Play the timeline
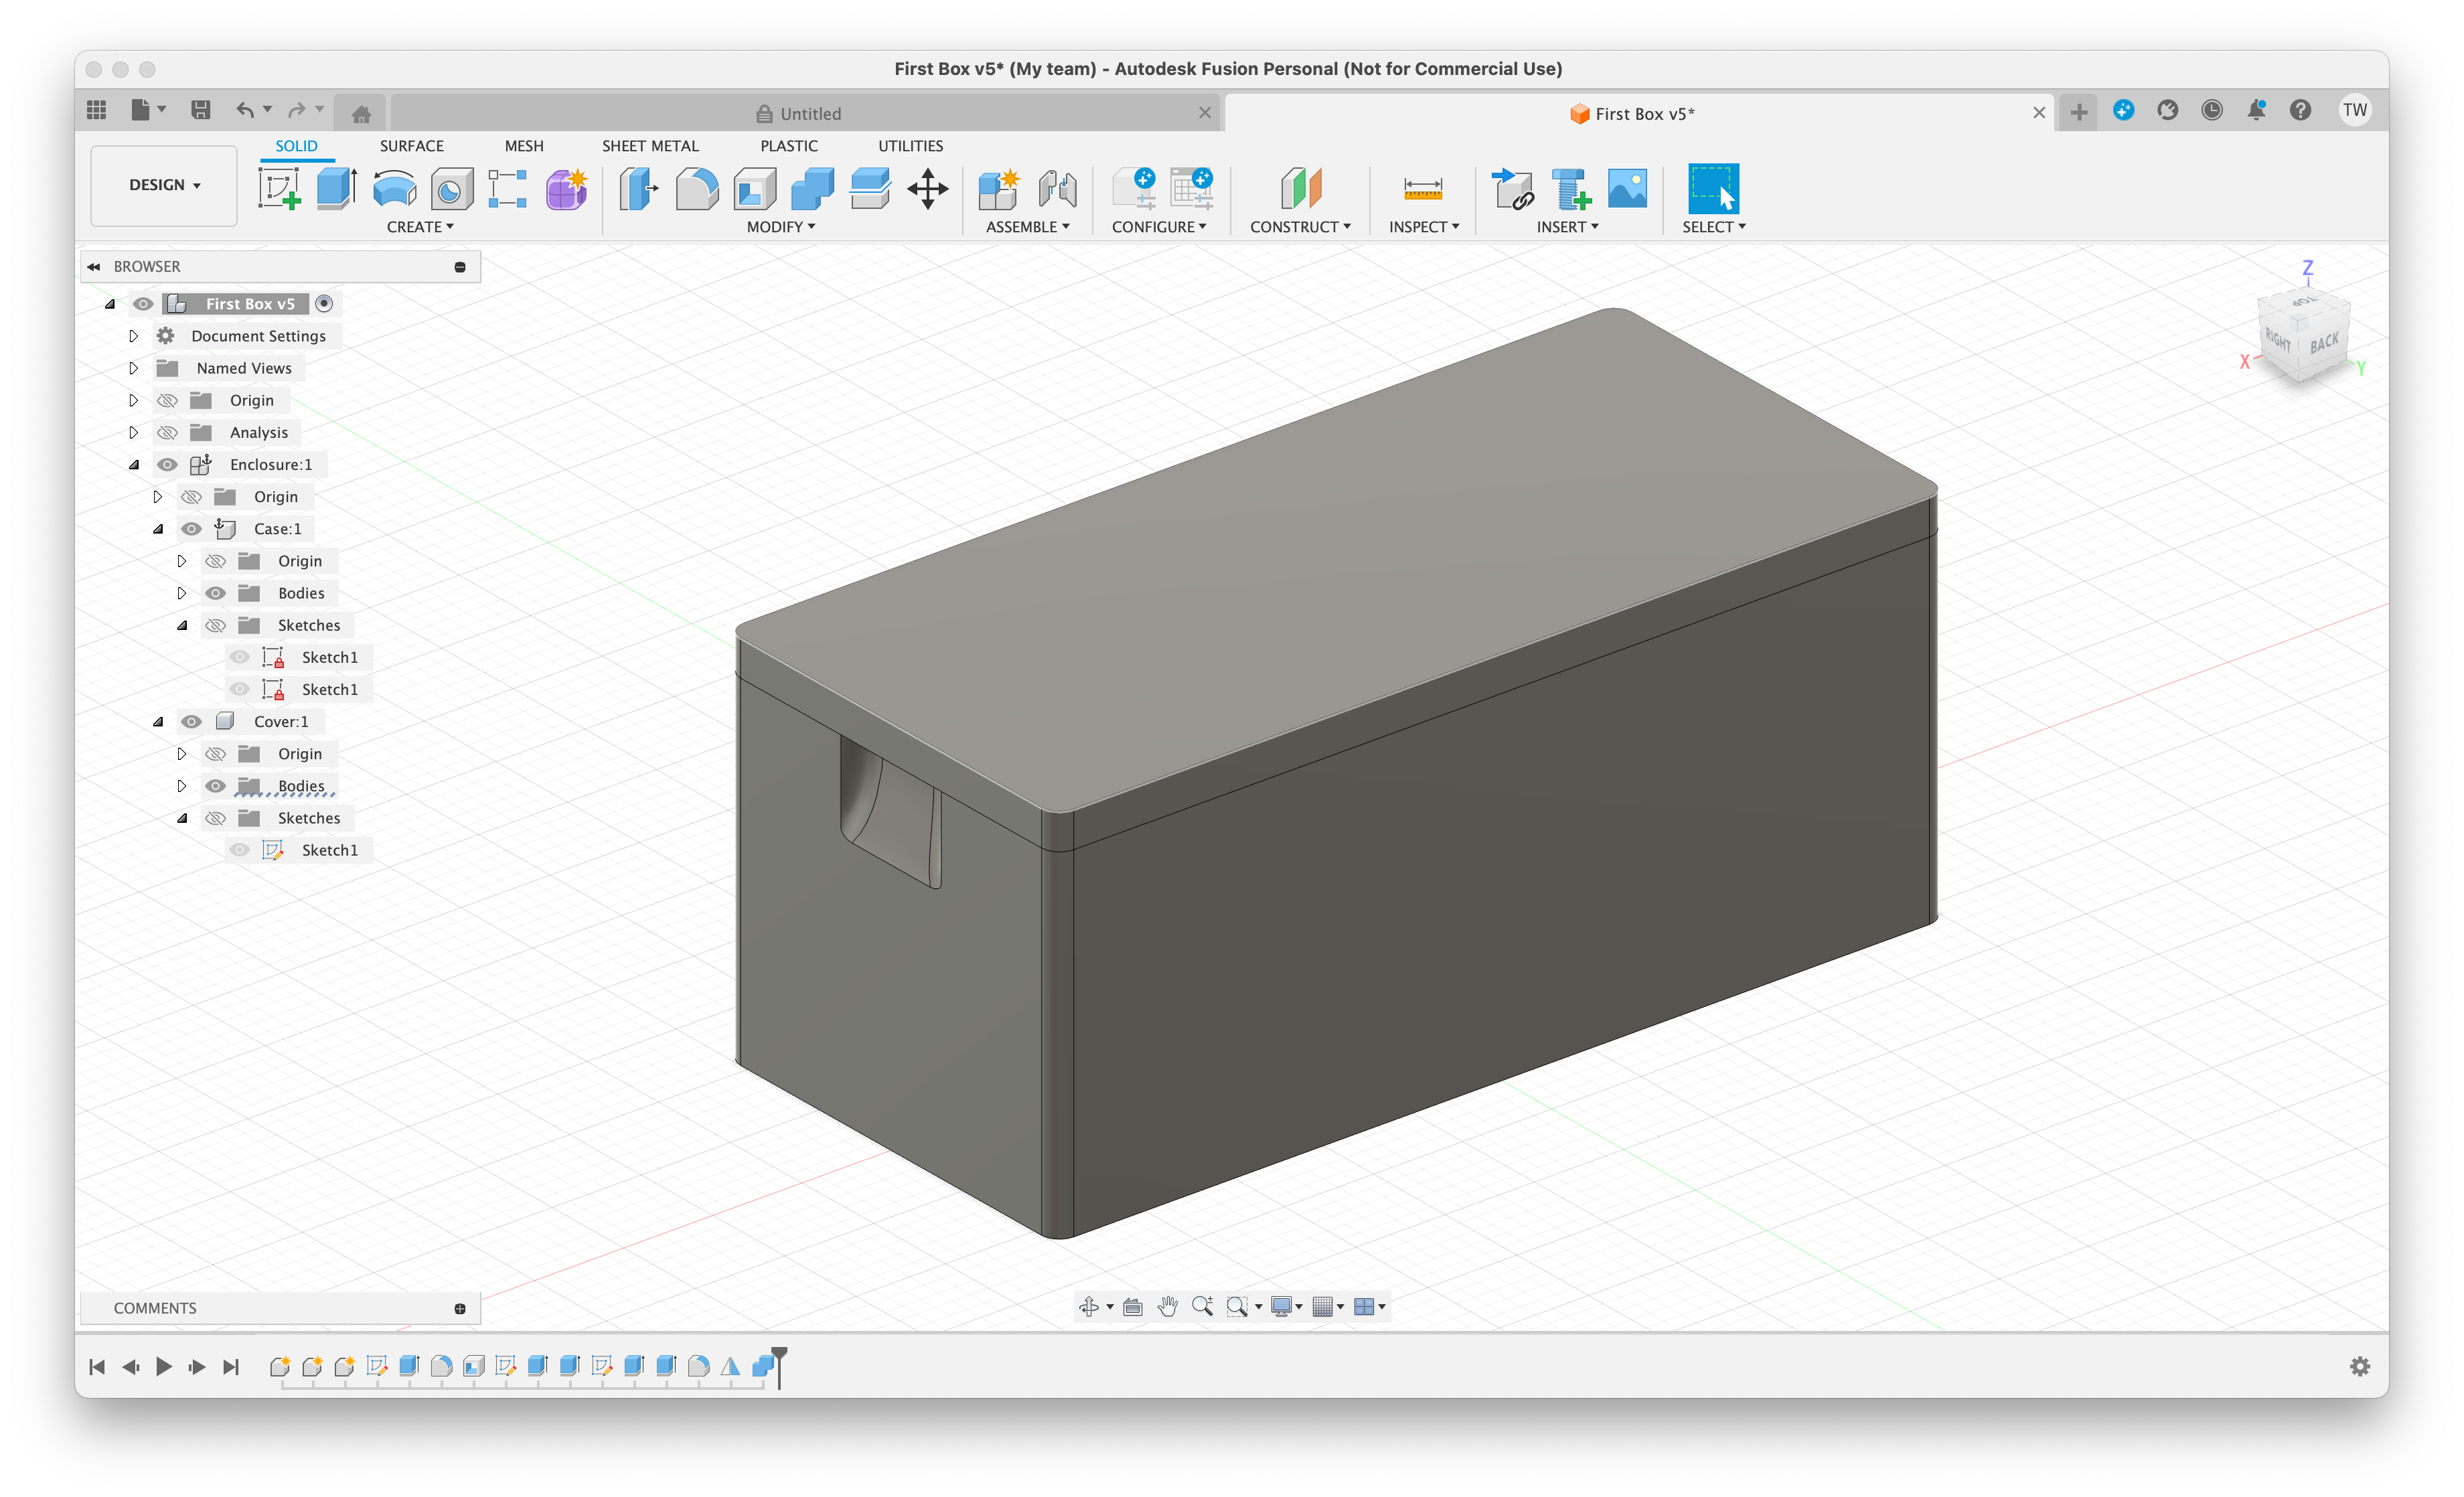 [164, 1366]
